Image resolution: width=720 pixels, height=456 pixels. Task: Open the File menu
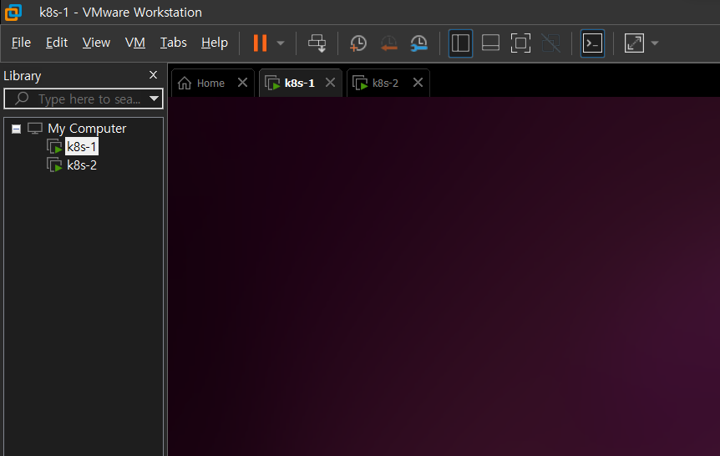pos(21,43)
